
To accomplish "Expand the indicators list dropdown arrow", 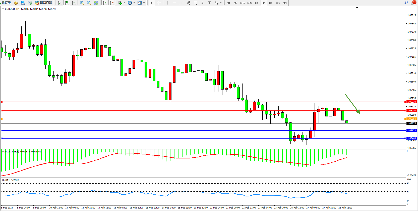I will [124, 3].
